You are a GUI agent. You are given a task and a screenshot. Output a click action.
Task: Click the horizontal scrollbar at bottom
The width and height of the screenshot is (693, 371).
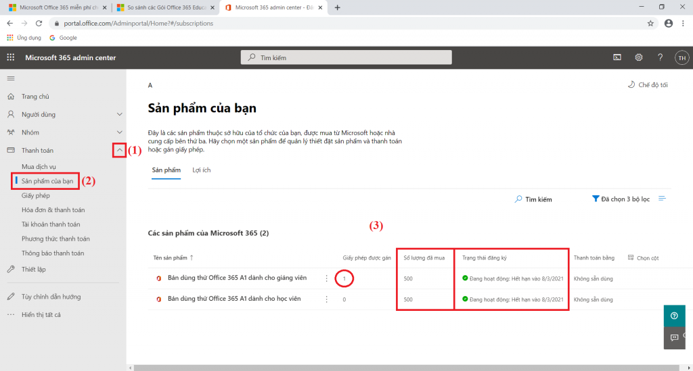406,368
